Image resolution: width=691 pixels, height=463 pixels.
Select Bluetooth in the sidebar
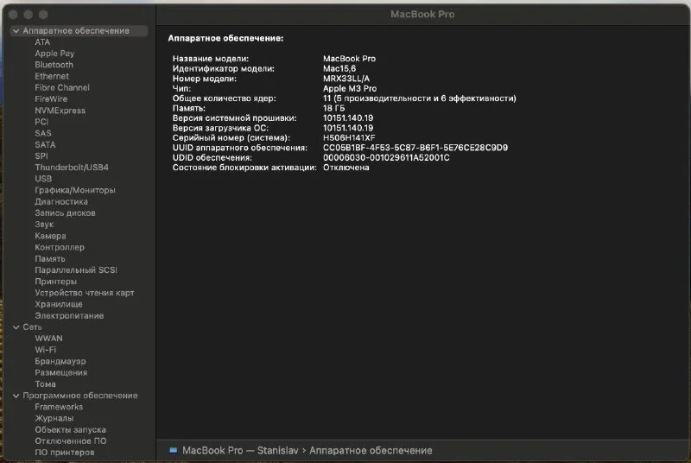pos(54,65)
